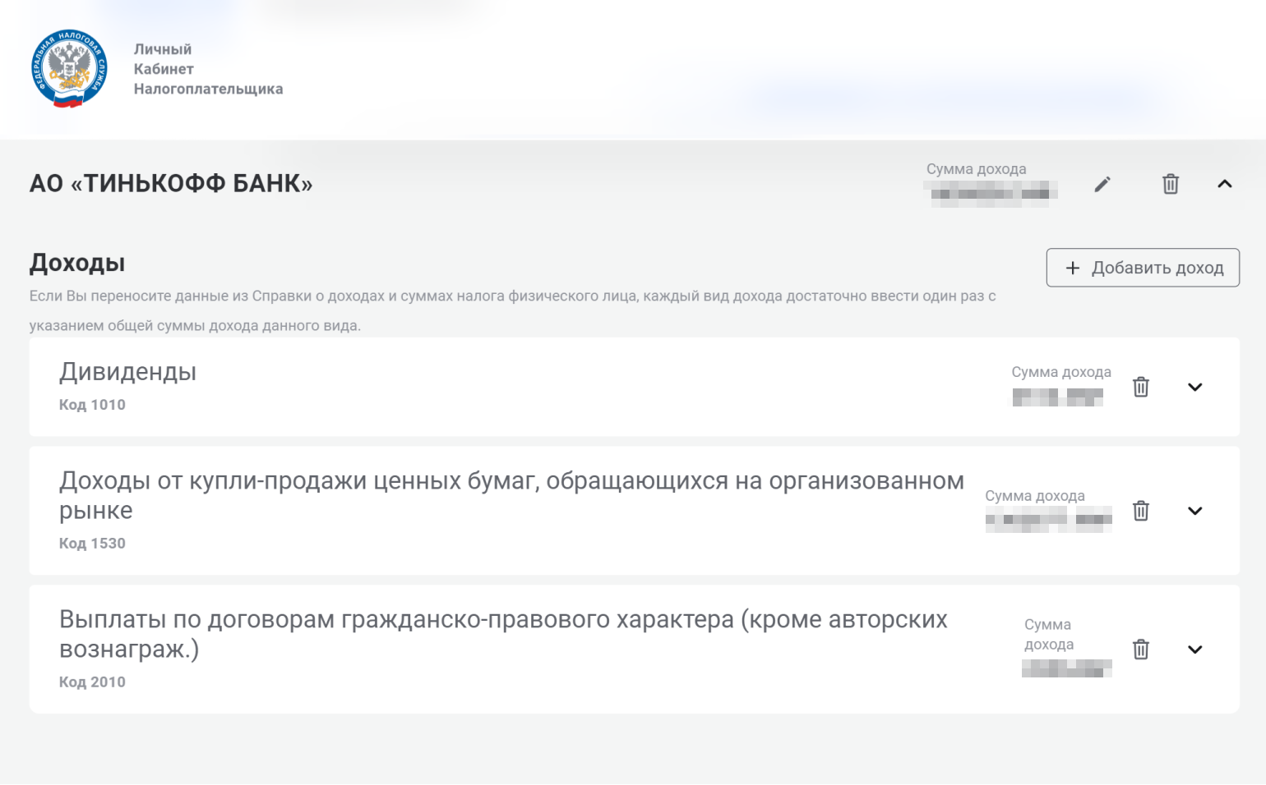Delete the income row with Код 1530
Viewport: 1266px width, 785px height.
coord(1141,511)
